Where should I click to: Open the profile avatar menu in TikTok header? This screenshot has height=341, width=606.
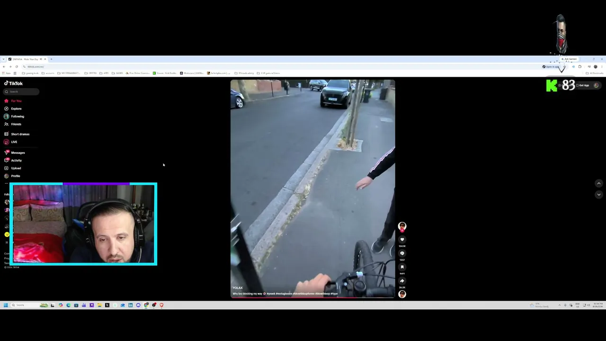pyautogui.click(x=596, y=85)
